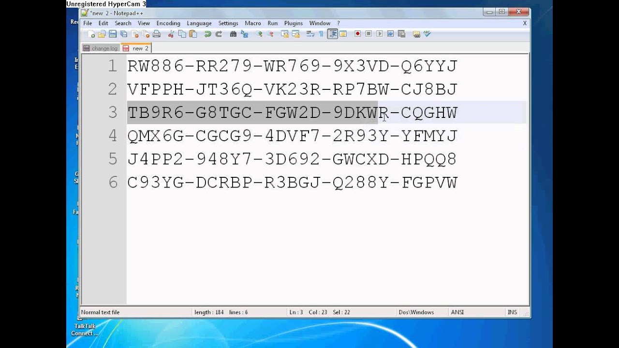Screen dimensions: 619x348
Task: Click the Open file toolbar icon
Action: 102,34
